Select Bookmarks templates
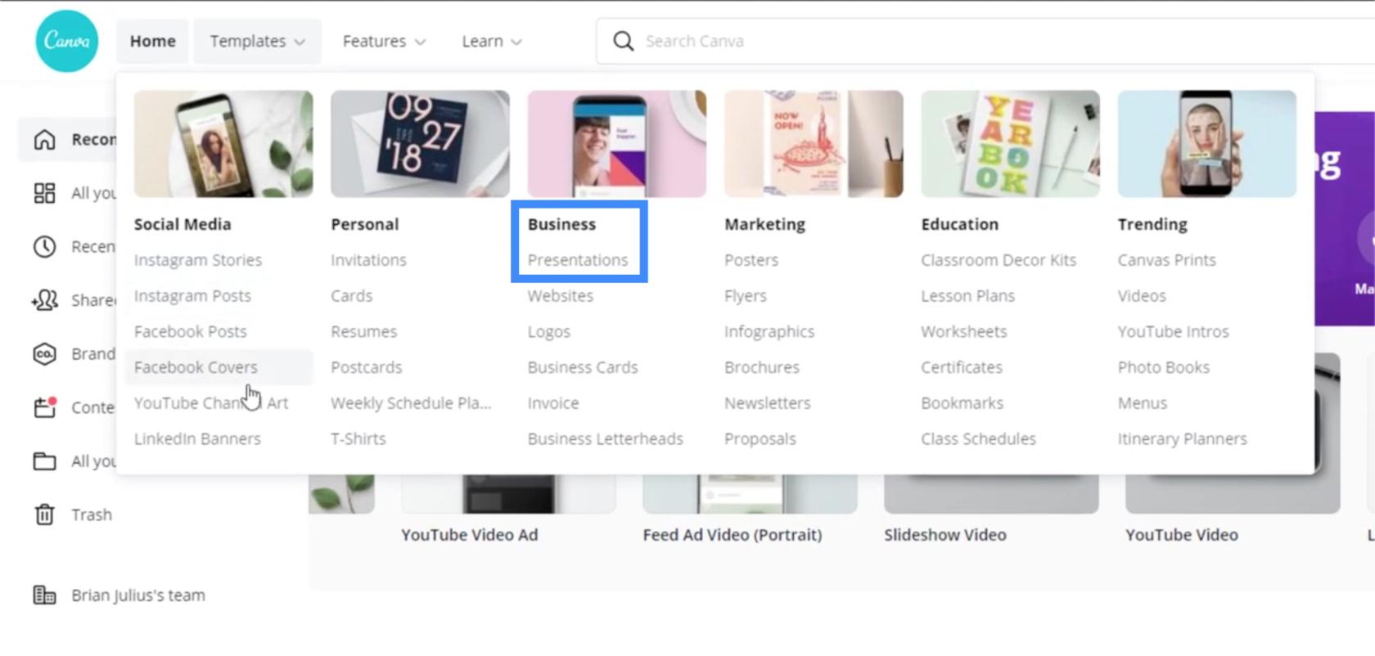 (x=962, y=403)
